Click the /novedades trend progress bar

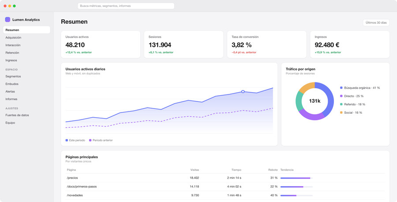[x=296, y=195]
